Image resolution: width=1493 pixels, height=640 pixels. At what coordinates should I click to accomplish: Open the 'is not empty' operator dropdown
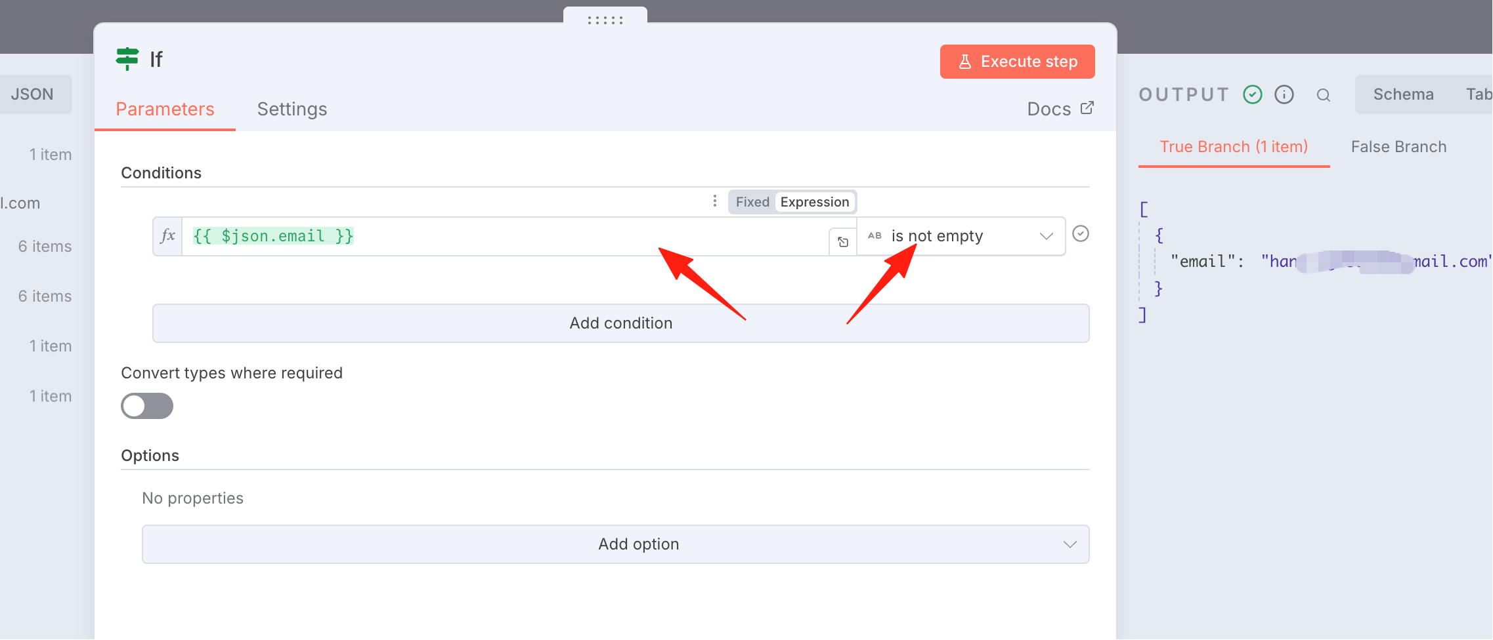[961, 236]
